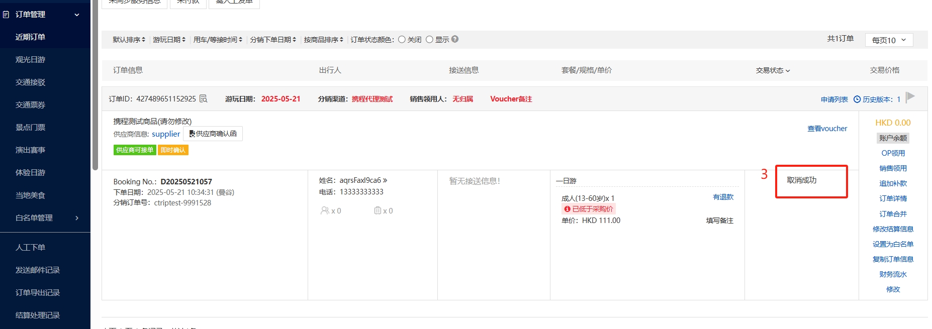This screenshot has height=329, width=932.
Task: Click the warning icon in 已低于采购价
Action: 567,209
